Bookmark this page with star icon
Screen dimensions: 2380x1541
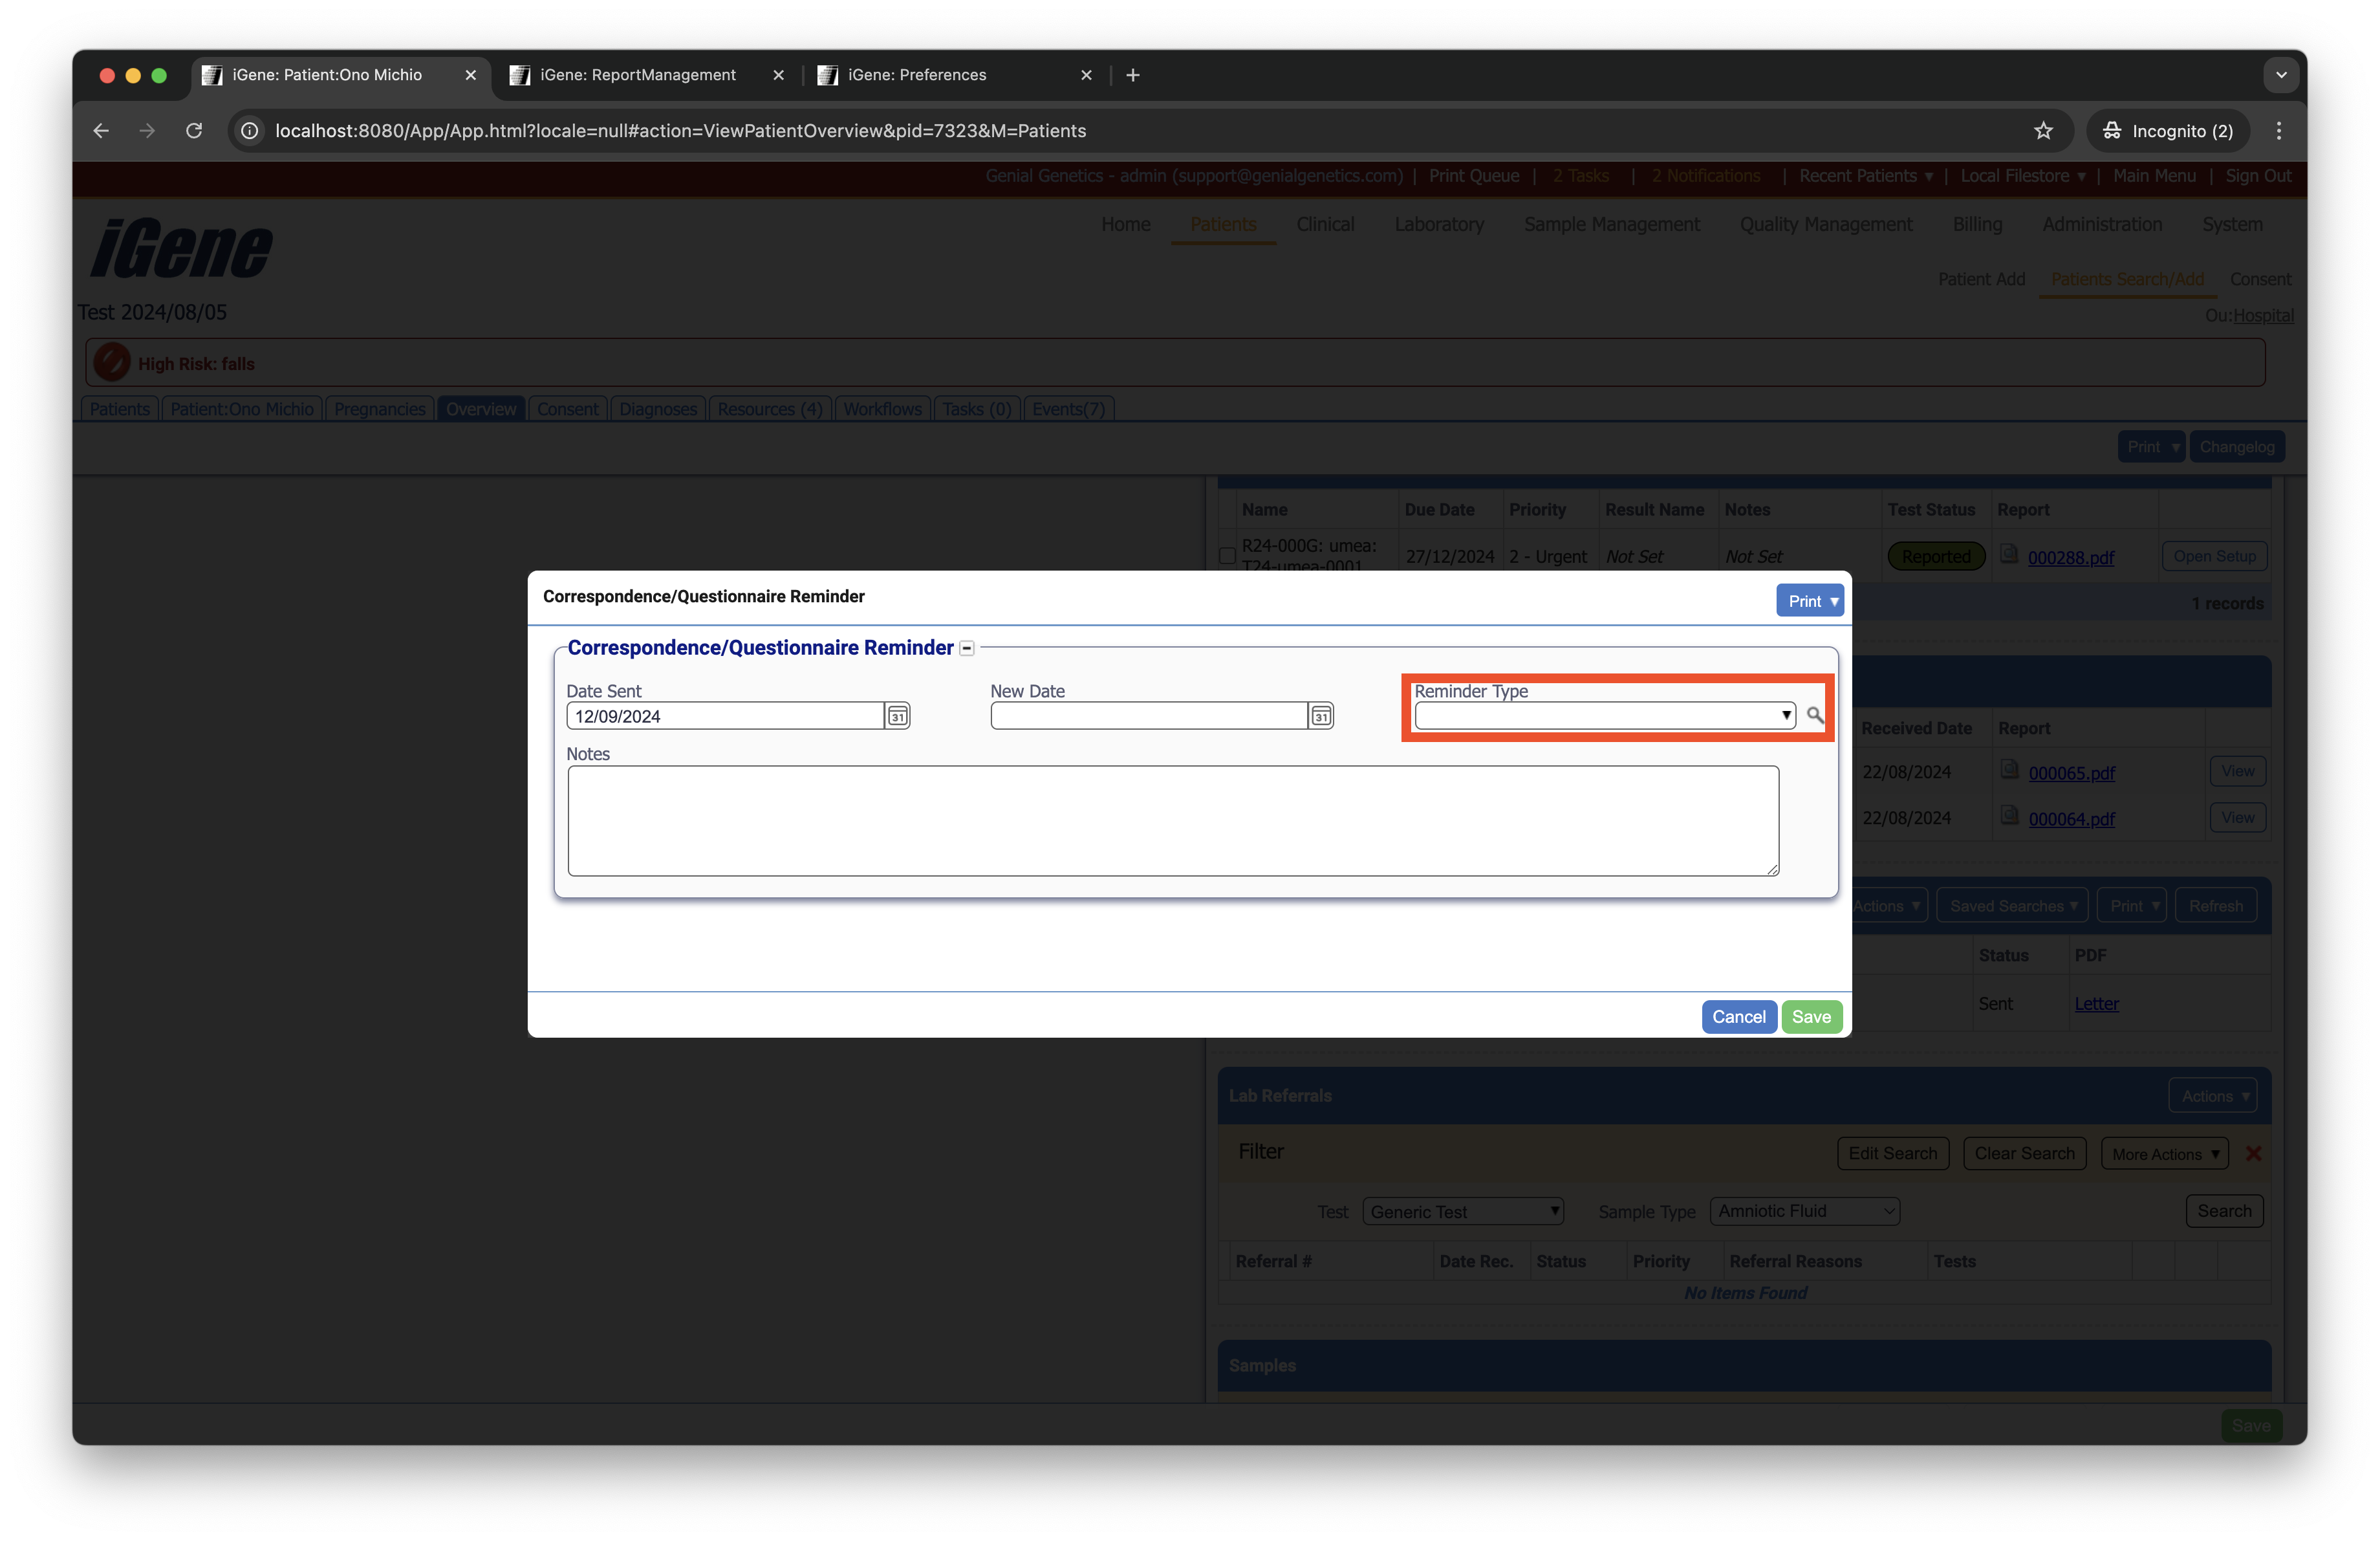pos(2043,131)
